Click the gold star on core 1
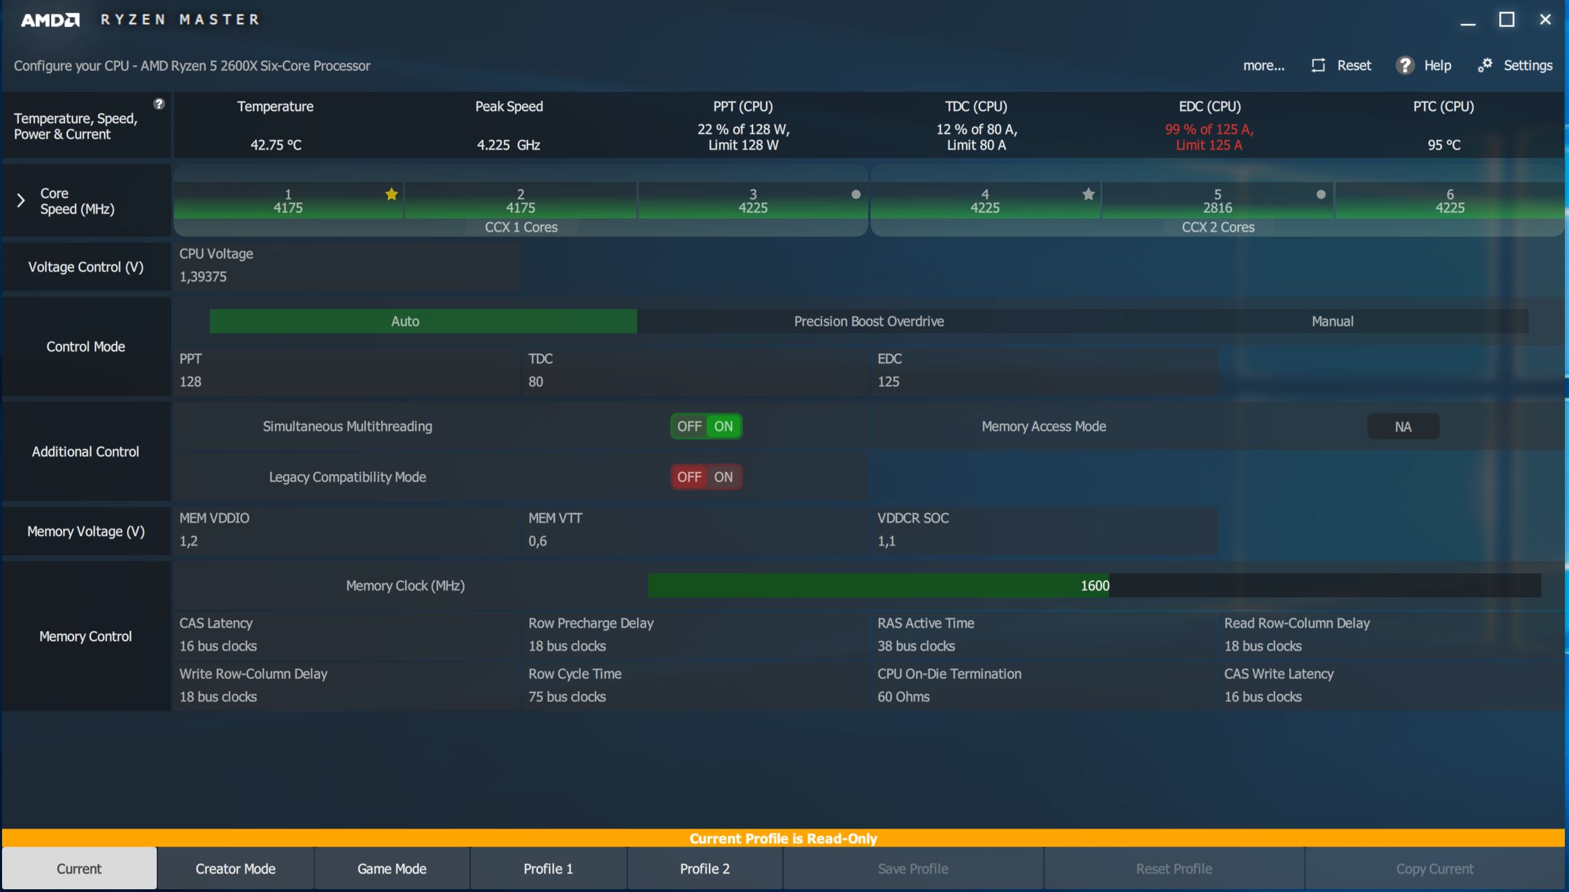Screen dimensions: 1569x892 click(x=391, y=195)
